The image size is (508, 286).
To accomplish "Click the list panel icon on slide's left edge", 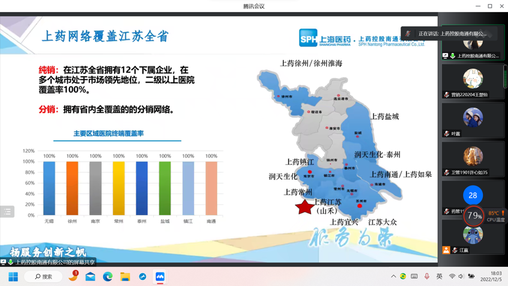I will tap(7, 211).
